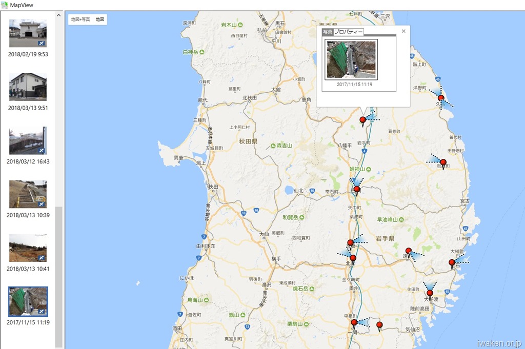Select thumbnail dated 2017/11/15 11:19

(x=28, y=301)
